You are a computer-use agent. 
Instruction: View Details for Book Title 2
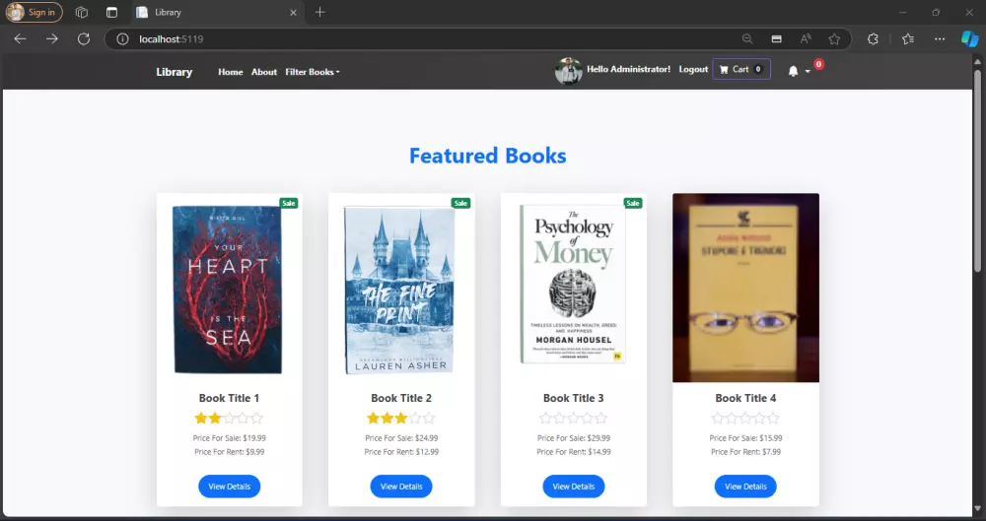(401, 487)
